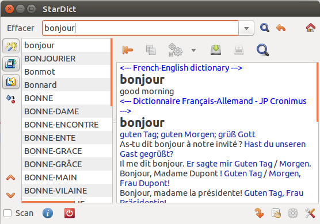Click the French-English dictionary header link
The width and height of the screenshot is (320, 224).
(x=181, y=68)
